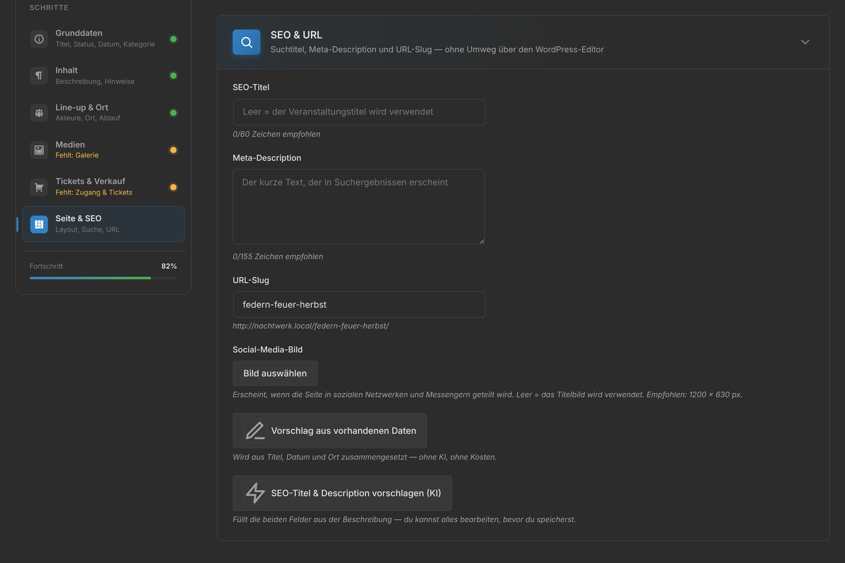Image resolution: width=845 pixels, height=563 pixels.
Task: Click into the URL-Slug field
Action: [359, 305]
